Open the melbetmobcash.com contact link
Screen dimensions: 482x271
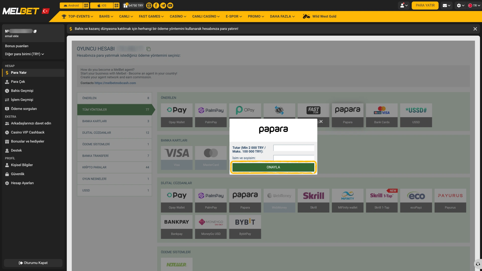point(115,83)
